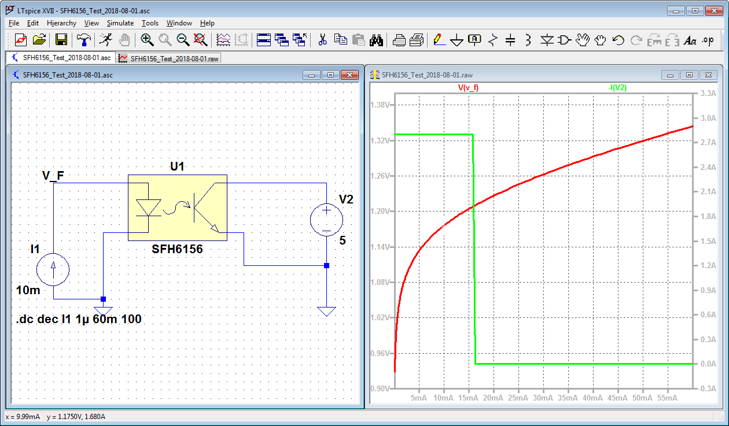Place a Capacitor from the toolbar
Screen dimensions: 729x426
(510, 40)
